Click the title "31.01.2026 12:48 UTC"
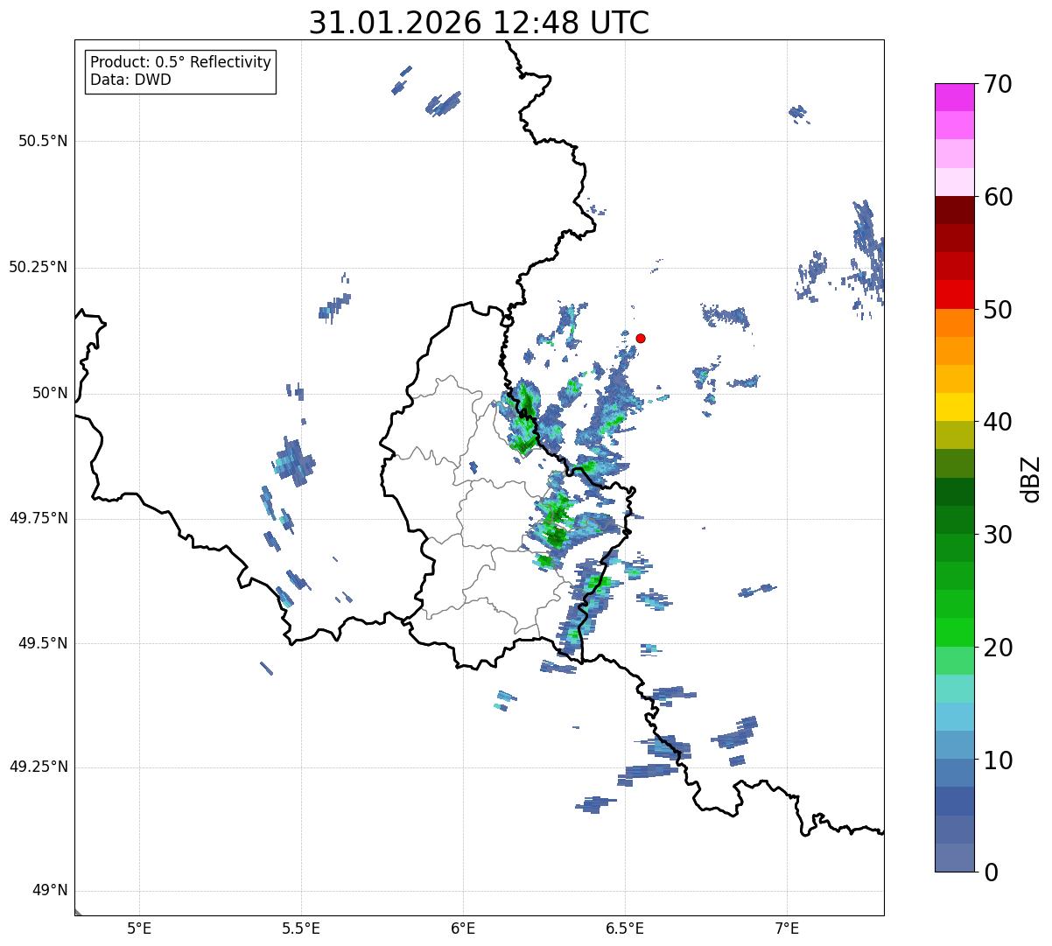The height and width of the screenshot is (946, 1052). [x=479, y=23]
